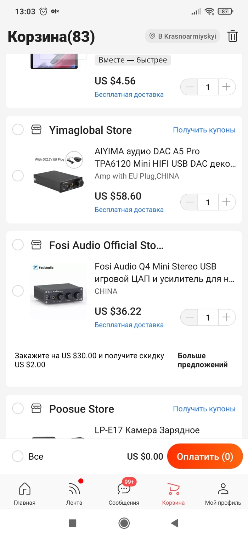Go to the Мой профиль tab
248x538 pixels.
(x=223, y=493)
